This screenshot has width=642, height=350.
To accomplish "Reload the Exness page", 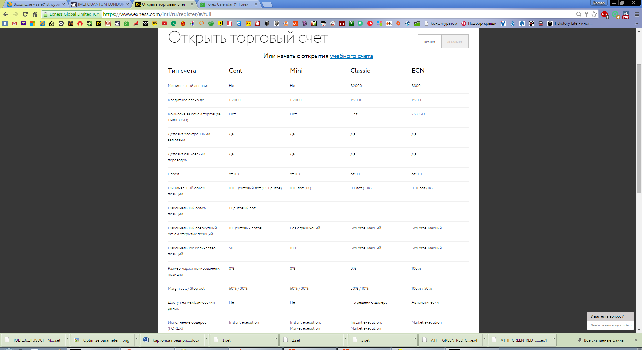I will 25,14.
